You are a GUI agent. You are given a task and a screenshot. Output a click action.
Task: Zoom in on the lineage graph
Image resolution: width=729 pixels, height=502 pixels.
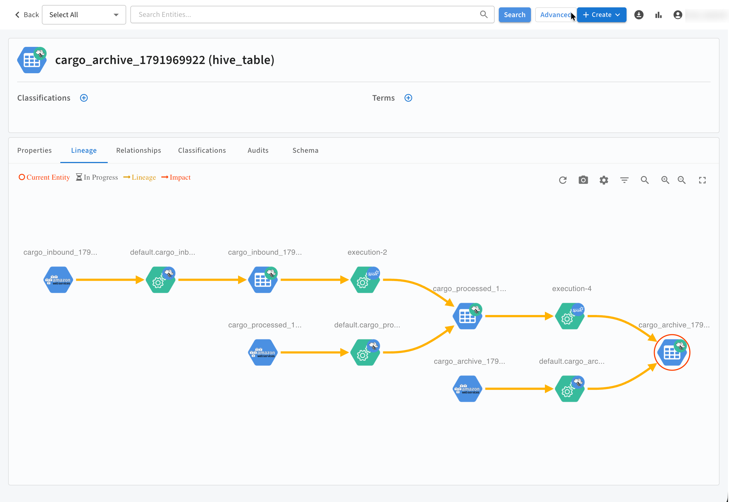tap(665, 180)
